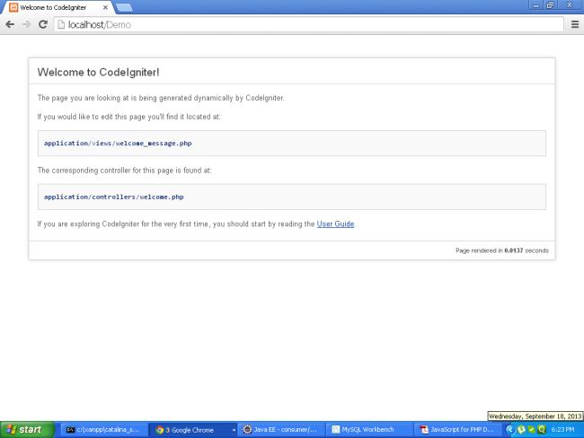Switch to JavaScript for PHP D... PDF window
The width and height of the screenshot is (584, 438).
[x=459, y=430]
